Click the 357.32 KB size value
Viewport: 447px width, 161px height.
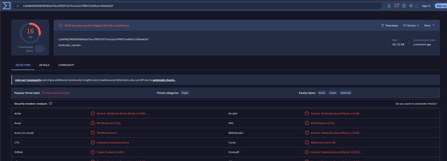(398, 45)
